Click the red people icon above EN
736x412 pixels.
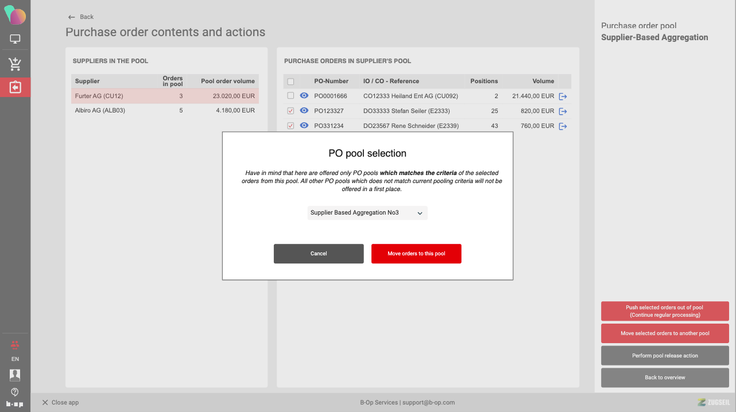[x=15, y=344]
